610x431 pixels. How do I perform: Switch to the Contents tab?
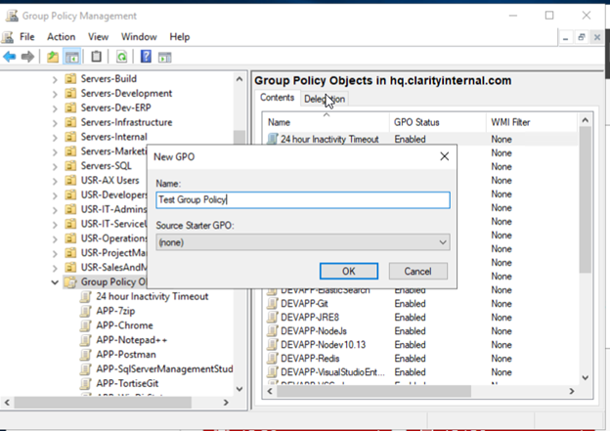(277, 98)
